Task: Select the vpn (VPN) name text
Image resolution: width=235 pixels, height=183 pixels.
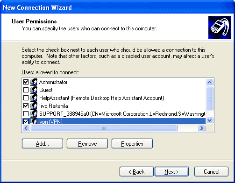Action: (x=51, y=121)
